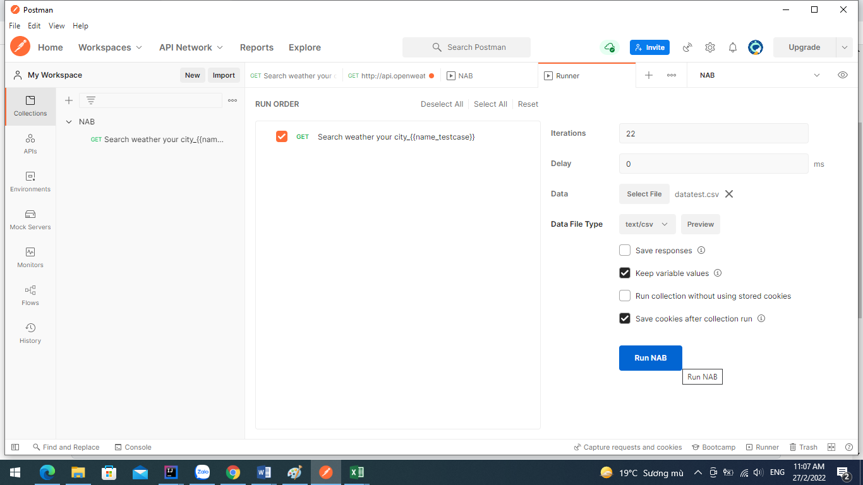The width and height of the screenshot is (863, 485).
Task: Open the History sidebar icon
Action: click(30, 333)
